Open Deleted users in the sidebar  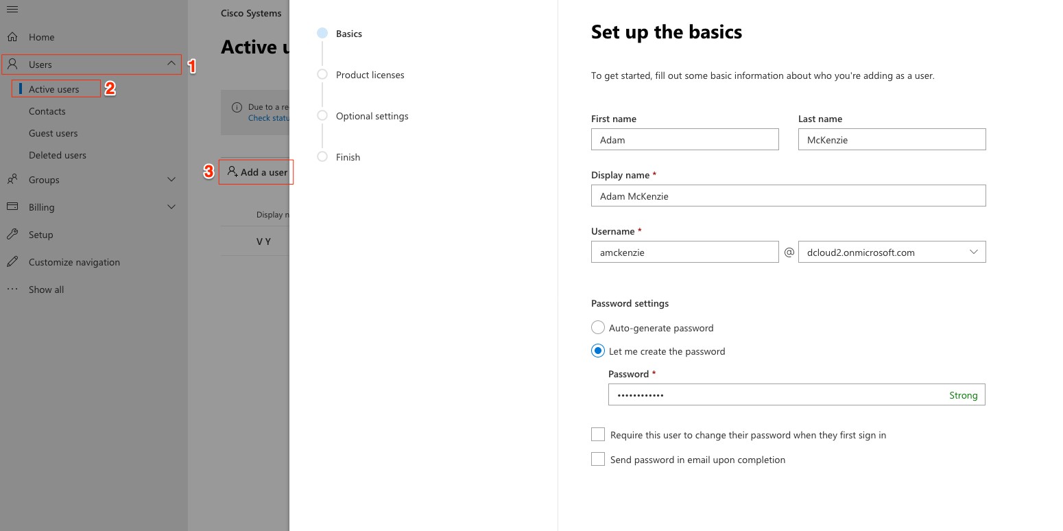point(58,155)
